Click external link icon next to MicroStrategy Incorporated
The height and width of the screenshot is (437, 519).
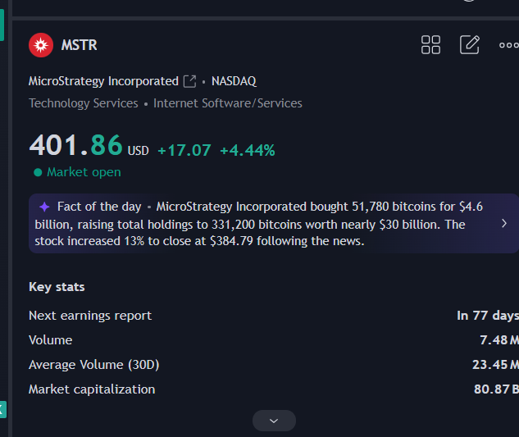[x=190, y=81]
